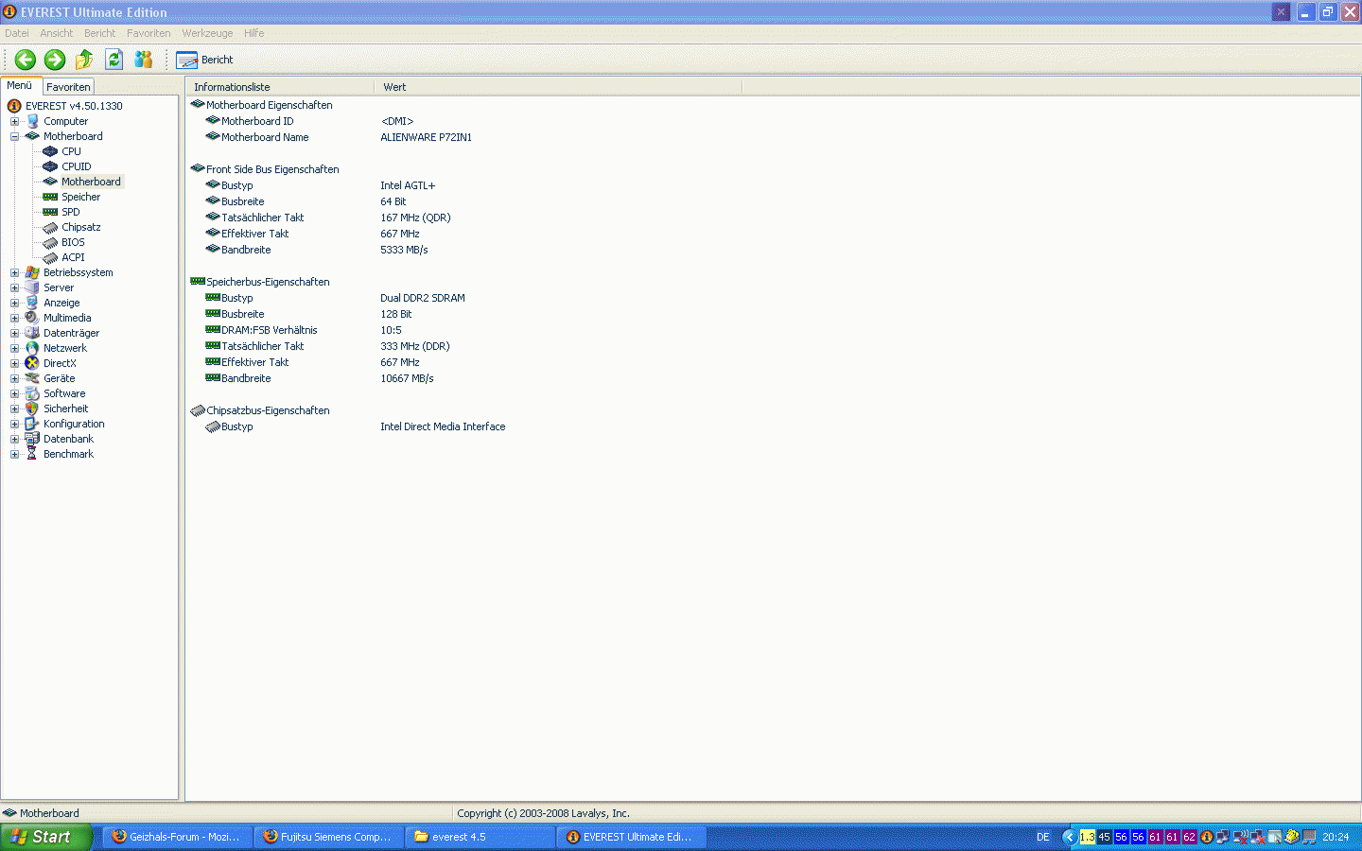
Task: Open the Ansicht menu
Action: pos(56,33)
